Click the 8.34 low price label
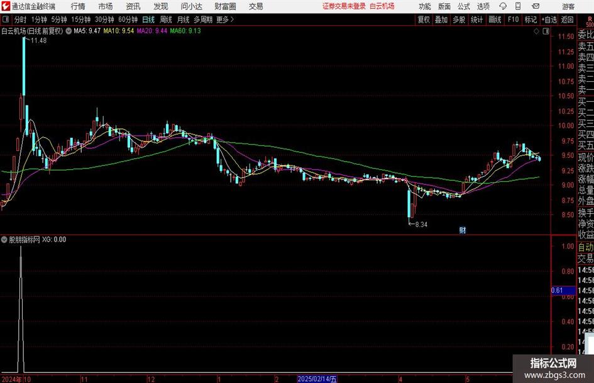 coord(421,225)
